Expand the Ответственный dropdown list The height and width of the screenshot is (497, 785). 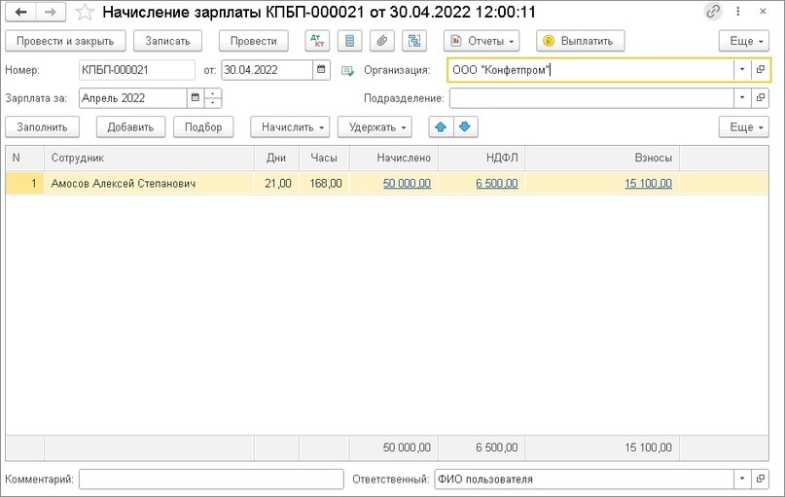coord(742,479)
